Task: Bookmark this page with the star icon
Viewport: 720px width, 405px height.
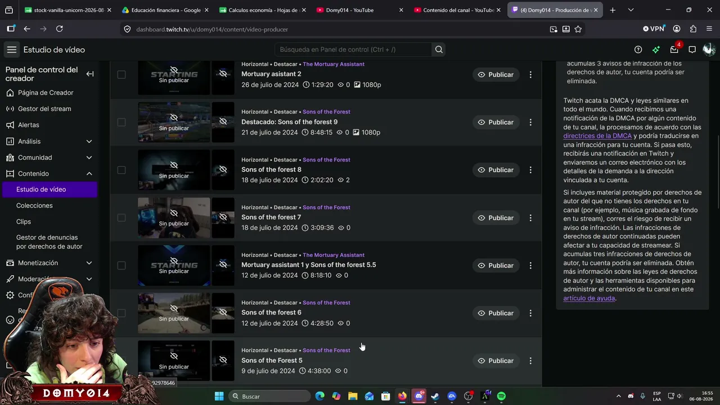Action: pos(578,29)
